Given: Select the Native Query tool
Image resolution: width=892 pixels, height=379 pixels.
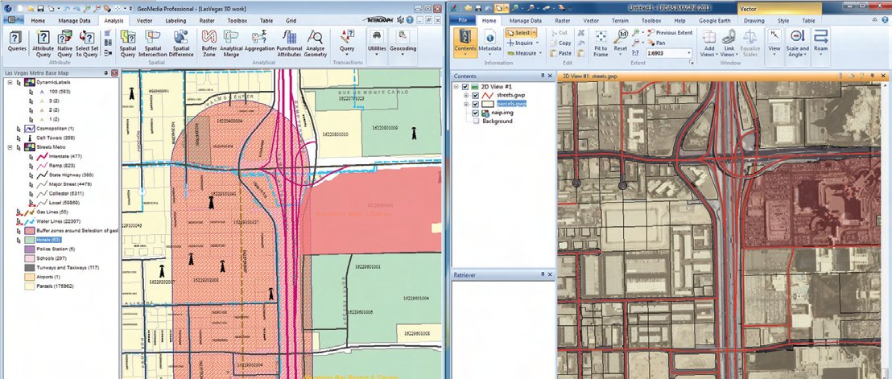Looking at the screenshot, I should pyautogui.click(x=65, y=44).
